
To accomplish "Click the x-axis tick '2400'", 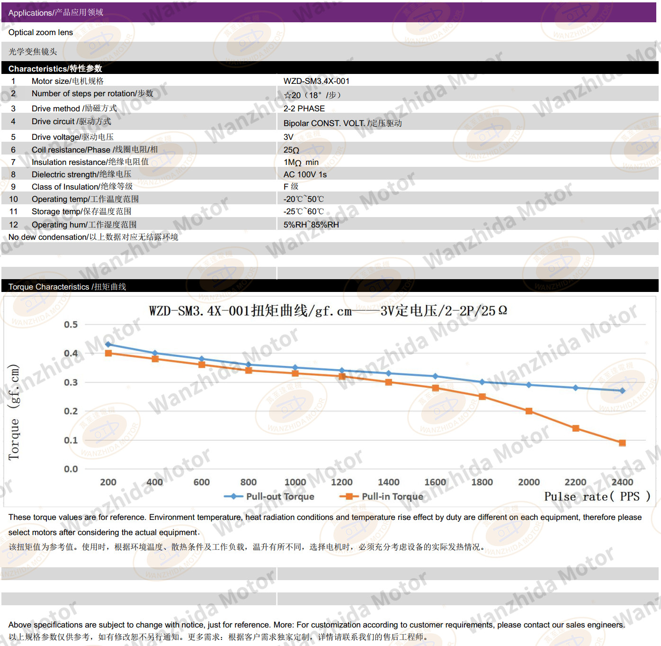I will (x=622, y=482).
